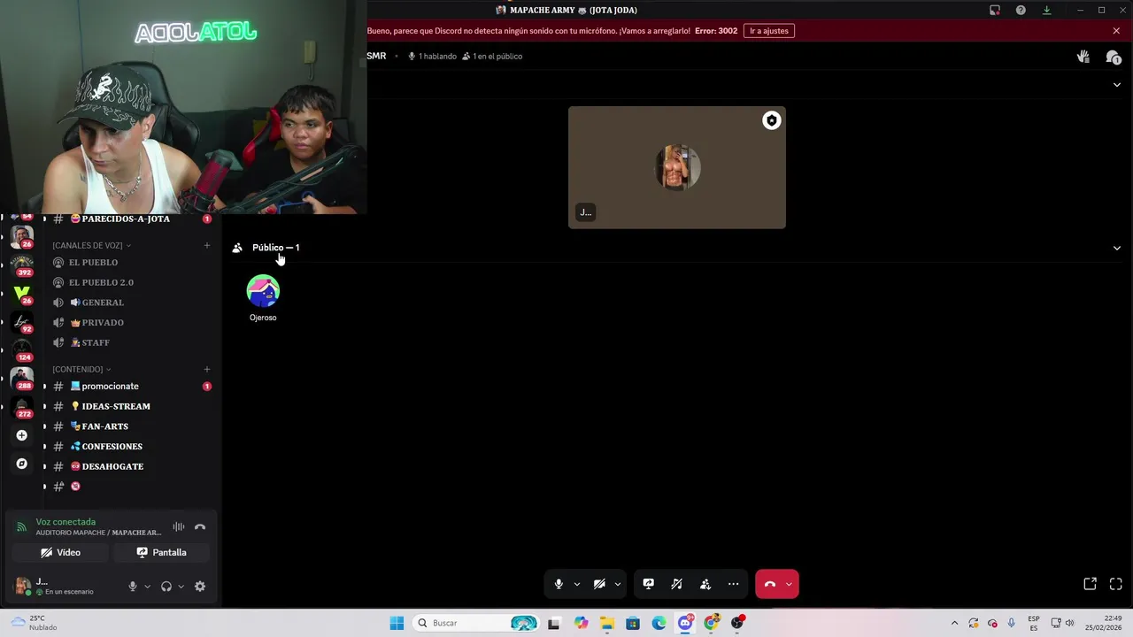Open output device arrow in user panel
1133x637 pixels.
(181, 587)
